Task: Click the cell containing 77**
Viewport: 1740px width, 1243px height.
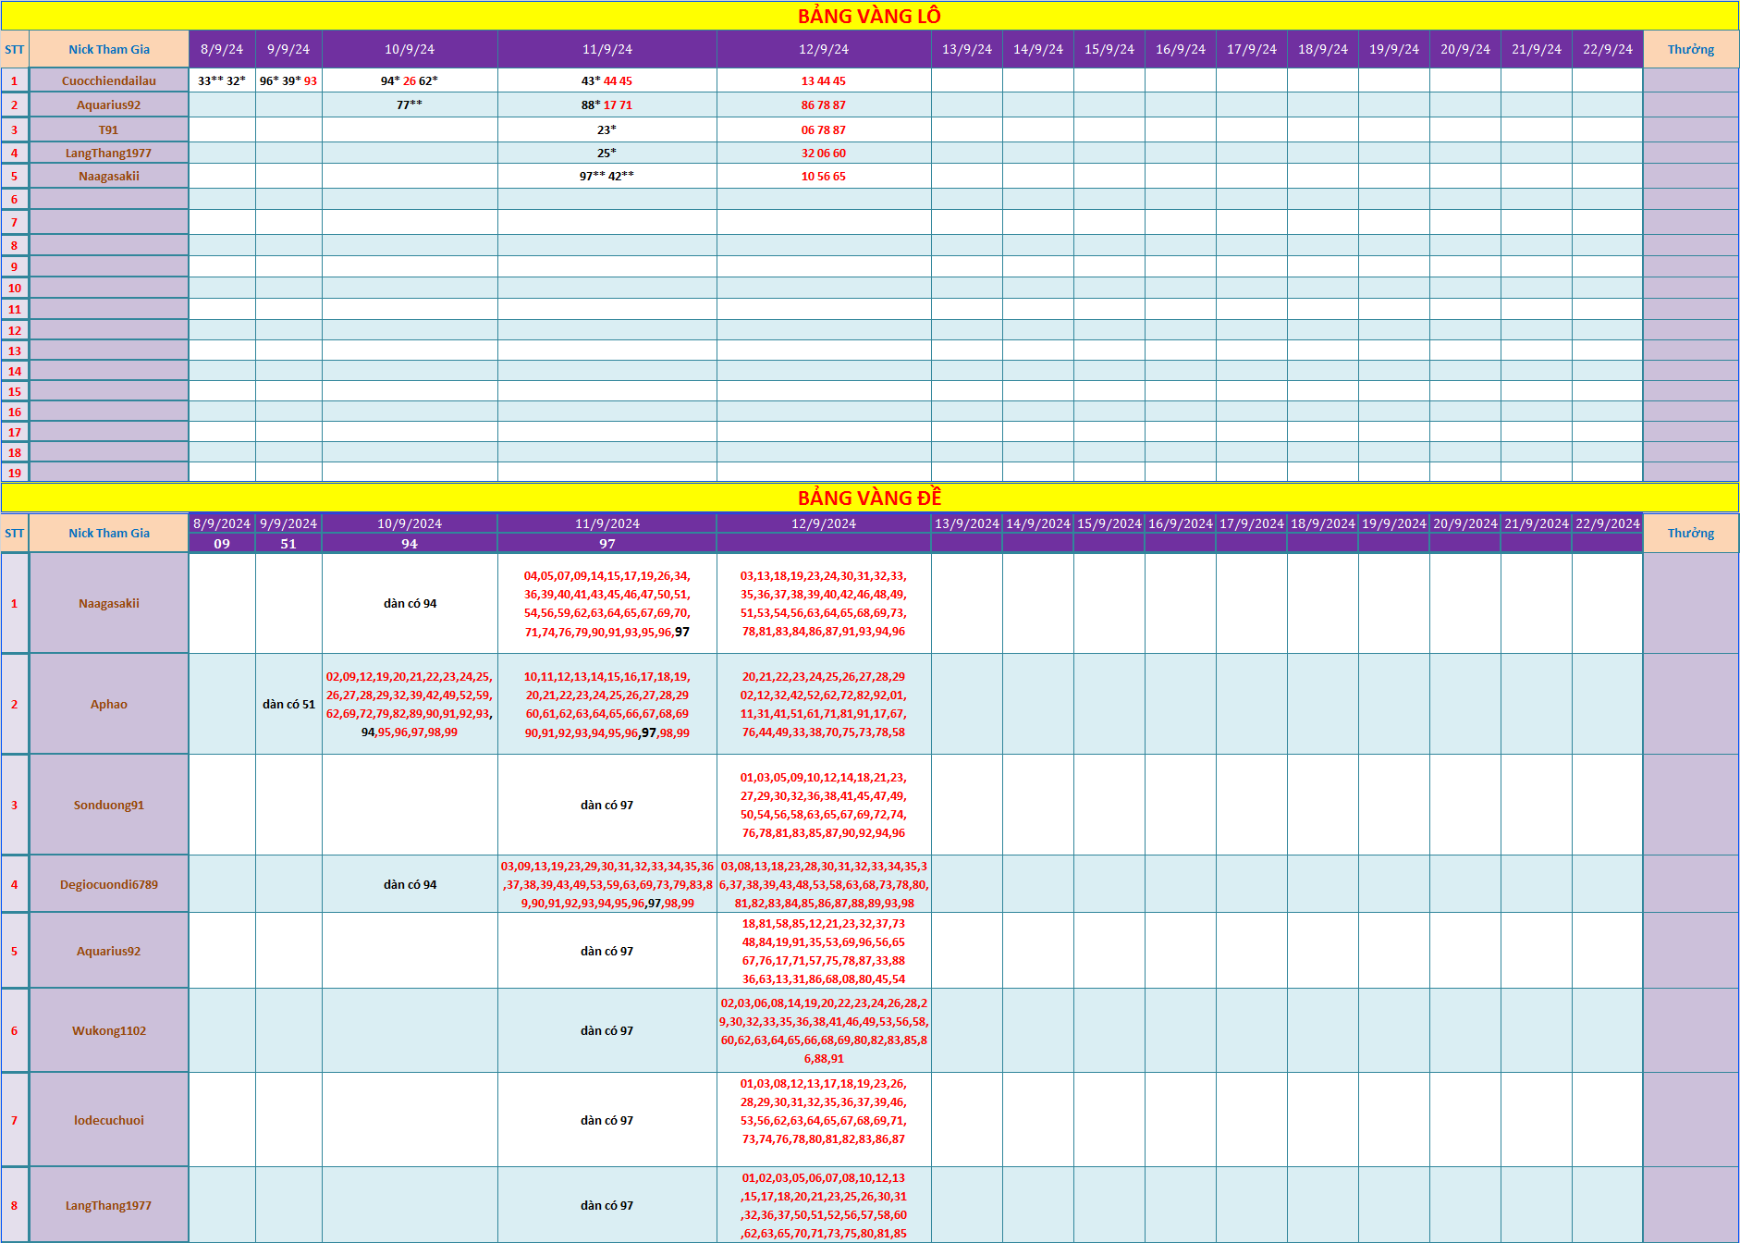Action: tap(410, 105)
